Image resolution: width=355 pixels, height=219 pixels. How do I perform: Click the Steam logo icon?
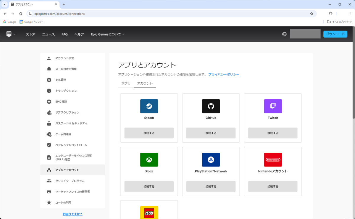point(149,106)
